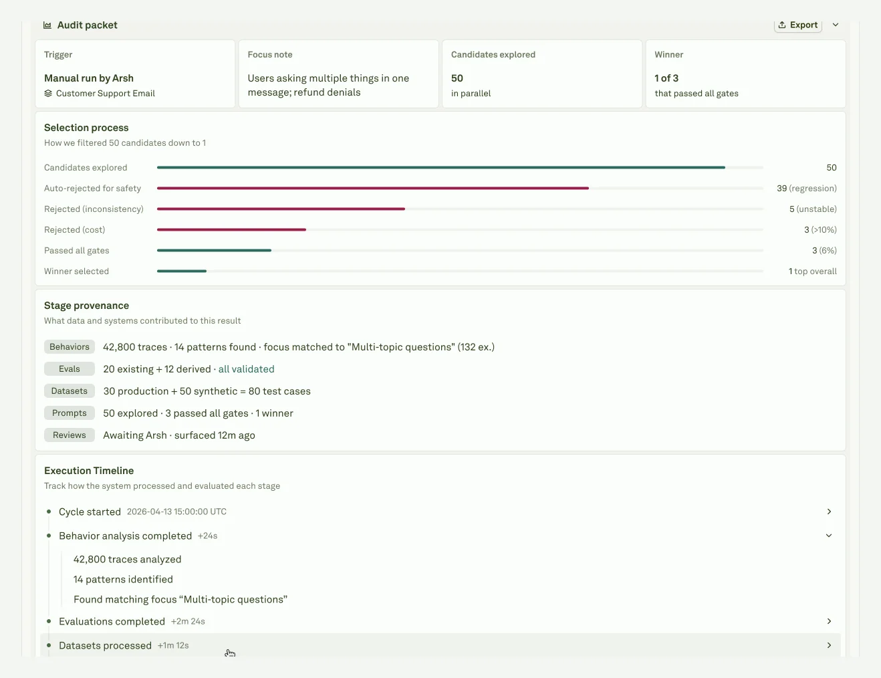Click the Cycle started bullet marker

49,512
